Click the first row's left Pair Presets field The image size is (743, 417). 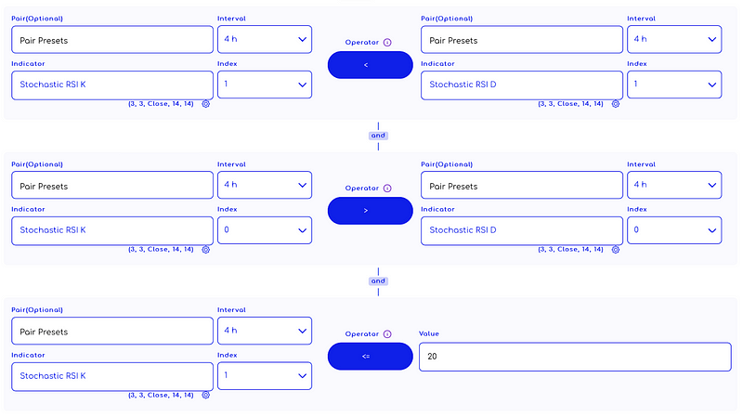(x=112, y=40)
